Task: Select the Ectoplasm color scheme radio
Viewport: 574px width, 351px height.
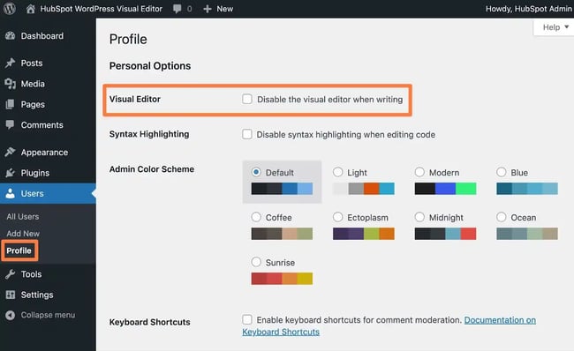Action: [x=338, y=217]
